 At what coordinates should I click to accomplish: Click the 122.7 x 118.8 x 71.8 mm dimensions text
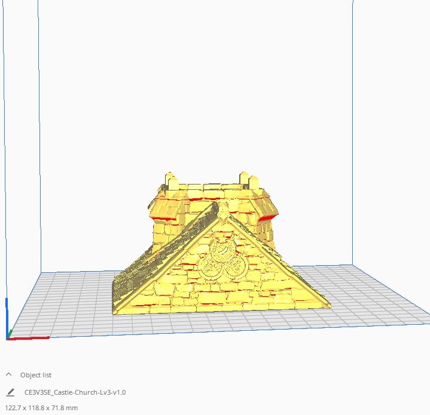tap(41, 408)
